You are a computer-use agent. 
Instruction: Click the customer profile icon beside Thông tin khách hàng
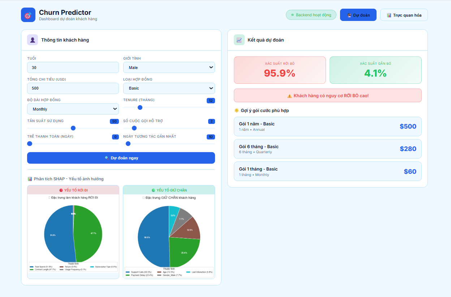pyautogui.click(x=33, y=40)
